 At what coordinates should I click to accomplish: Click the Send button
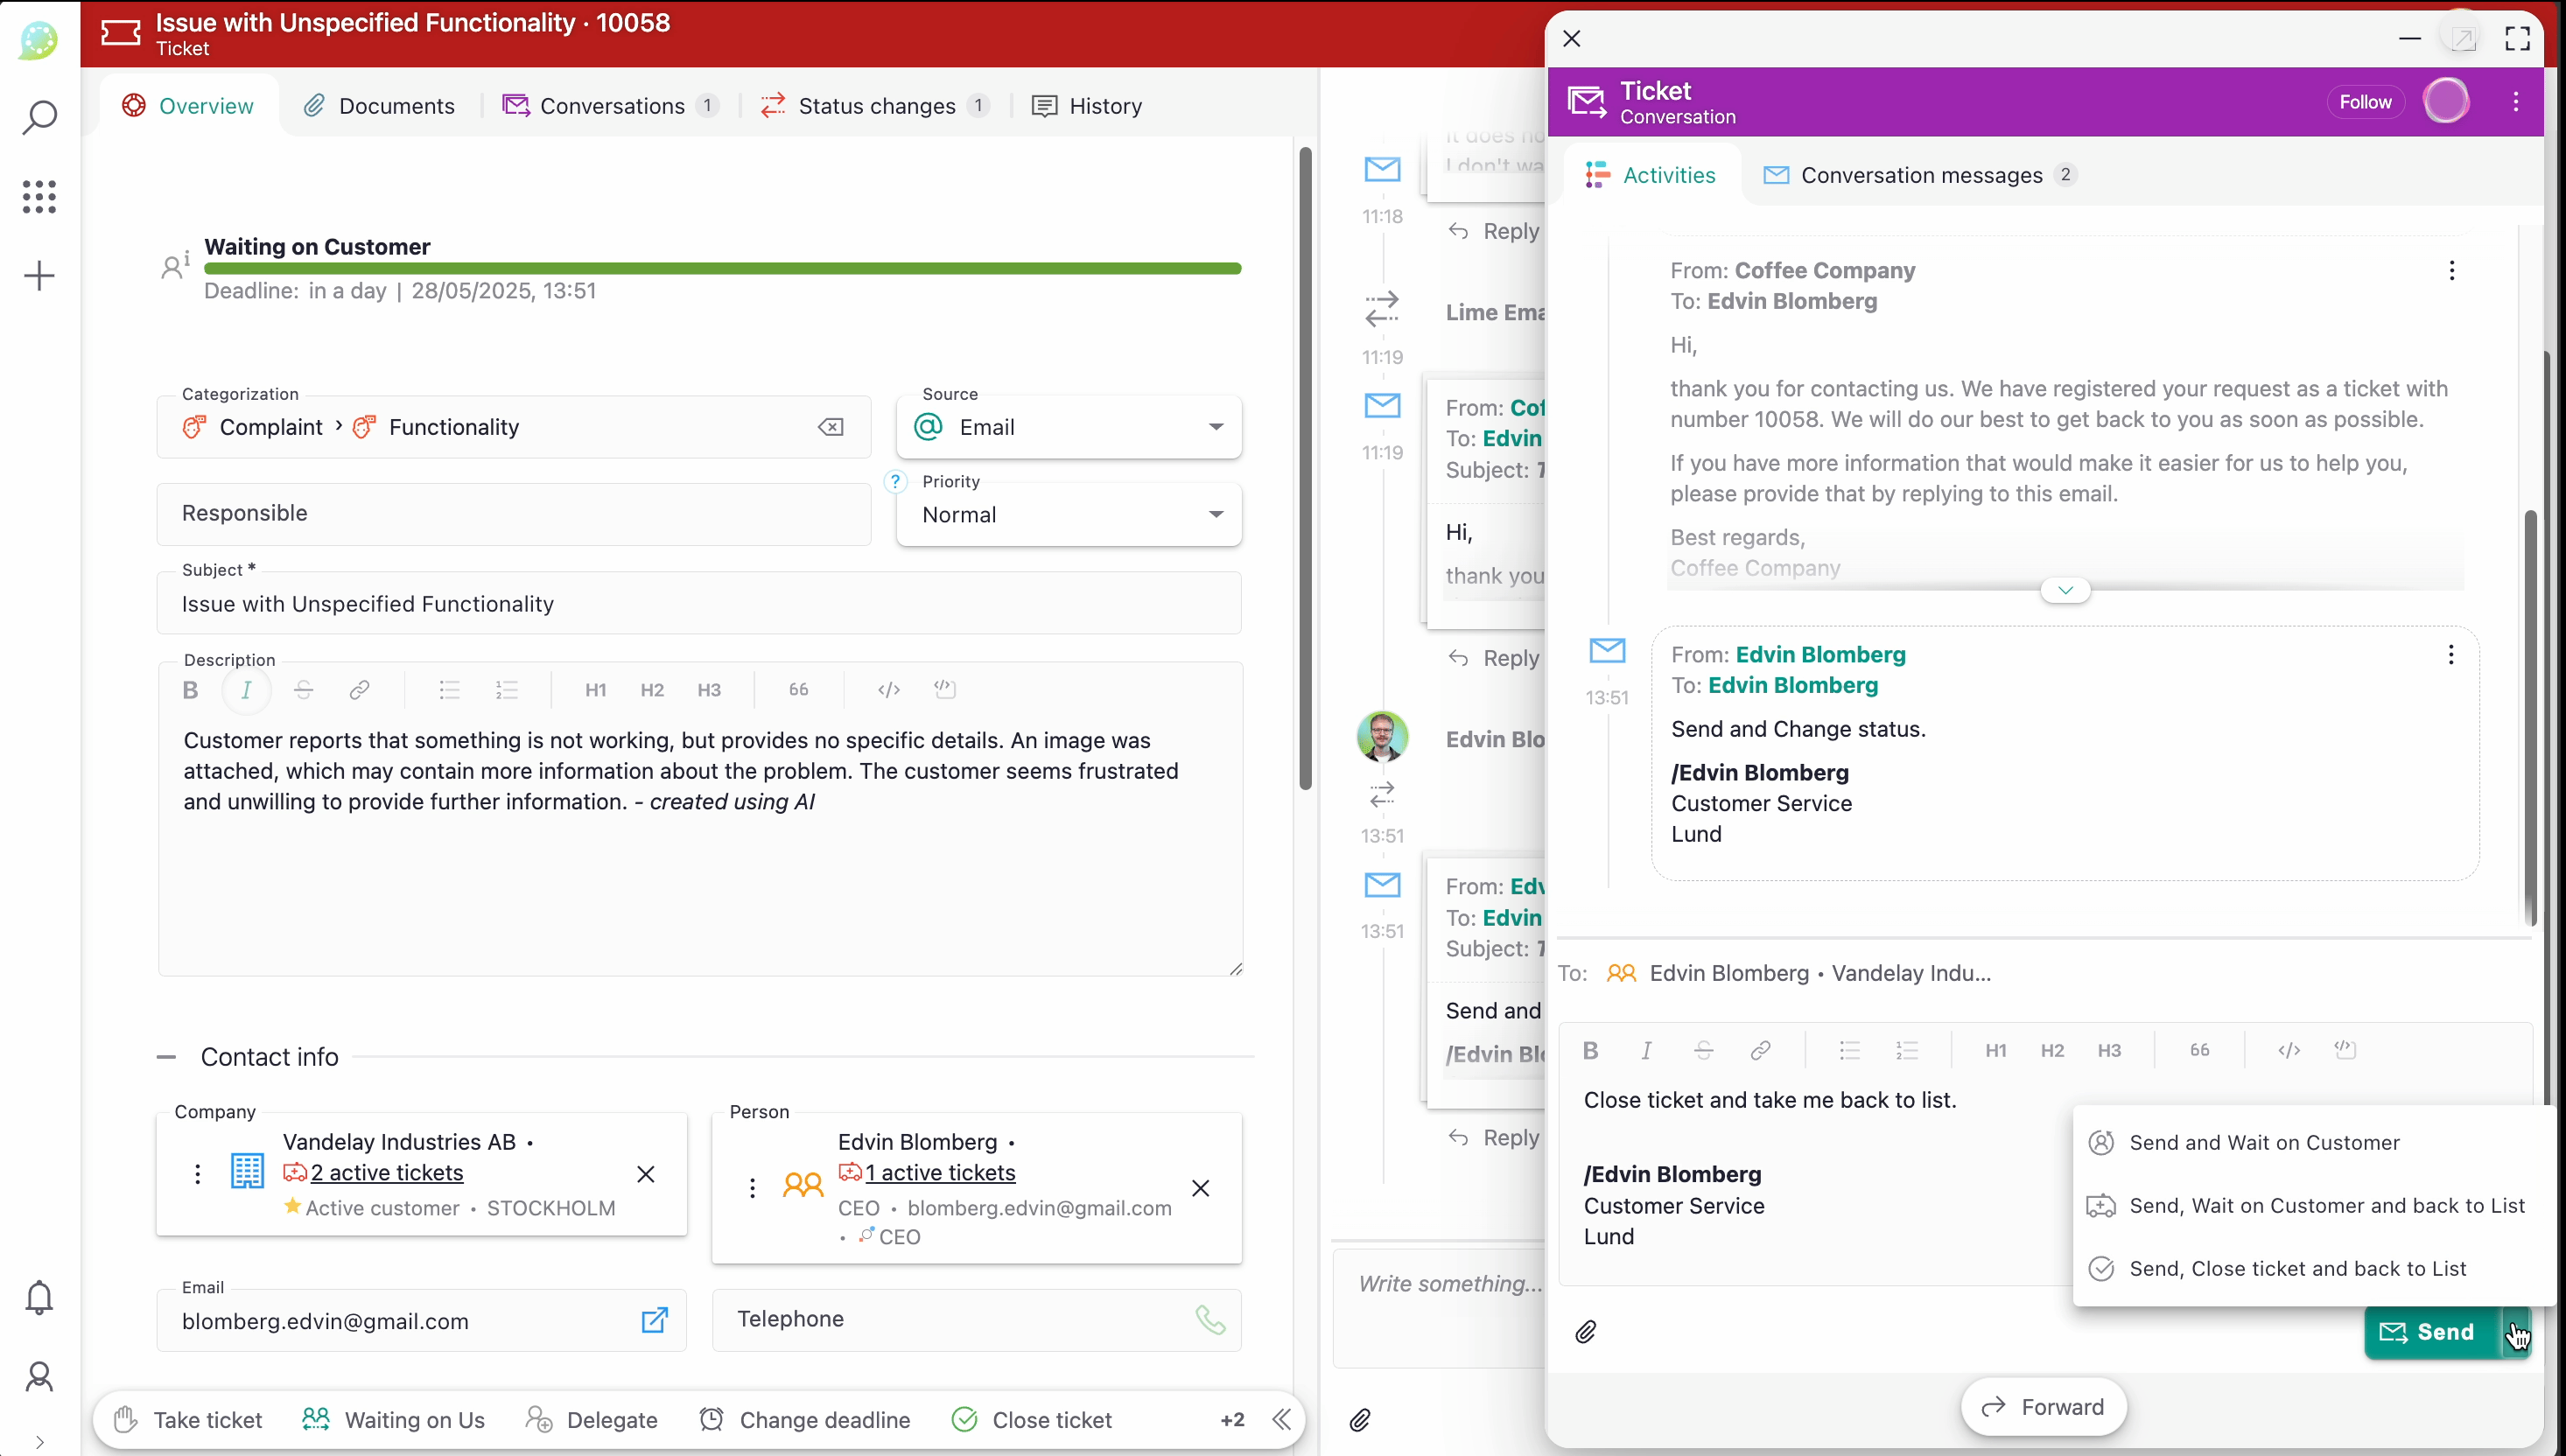(2431, 1332)
